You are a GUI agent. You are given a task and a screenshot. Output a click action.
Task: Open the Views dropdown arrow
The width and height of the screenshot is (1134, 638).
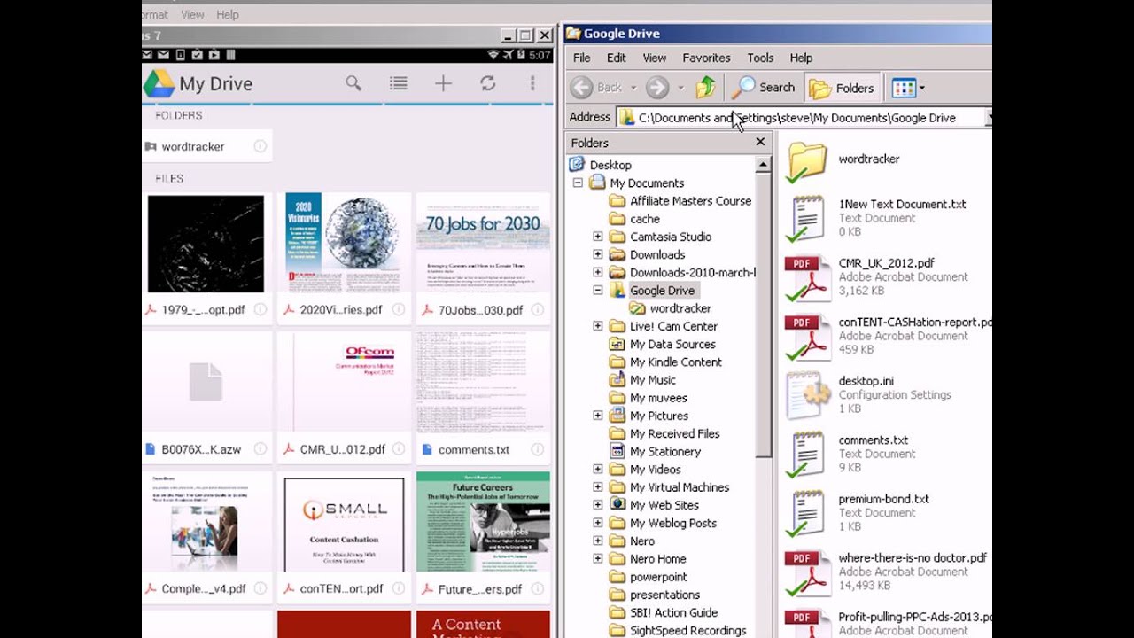click(922, 88)
